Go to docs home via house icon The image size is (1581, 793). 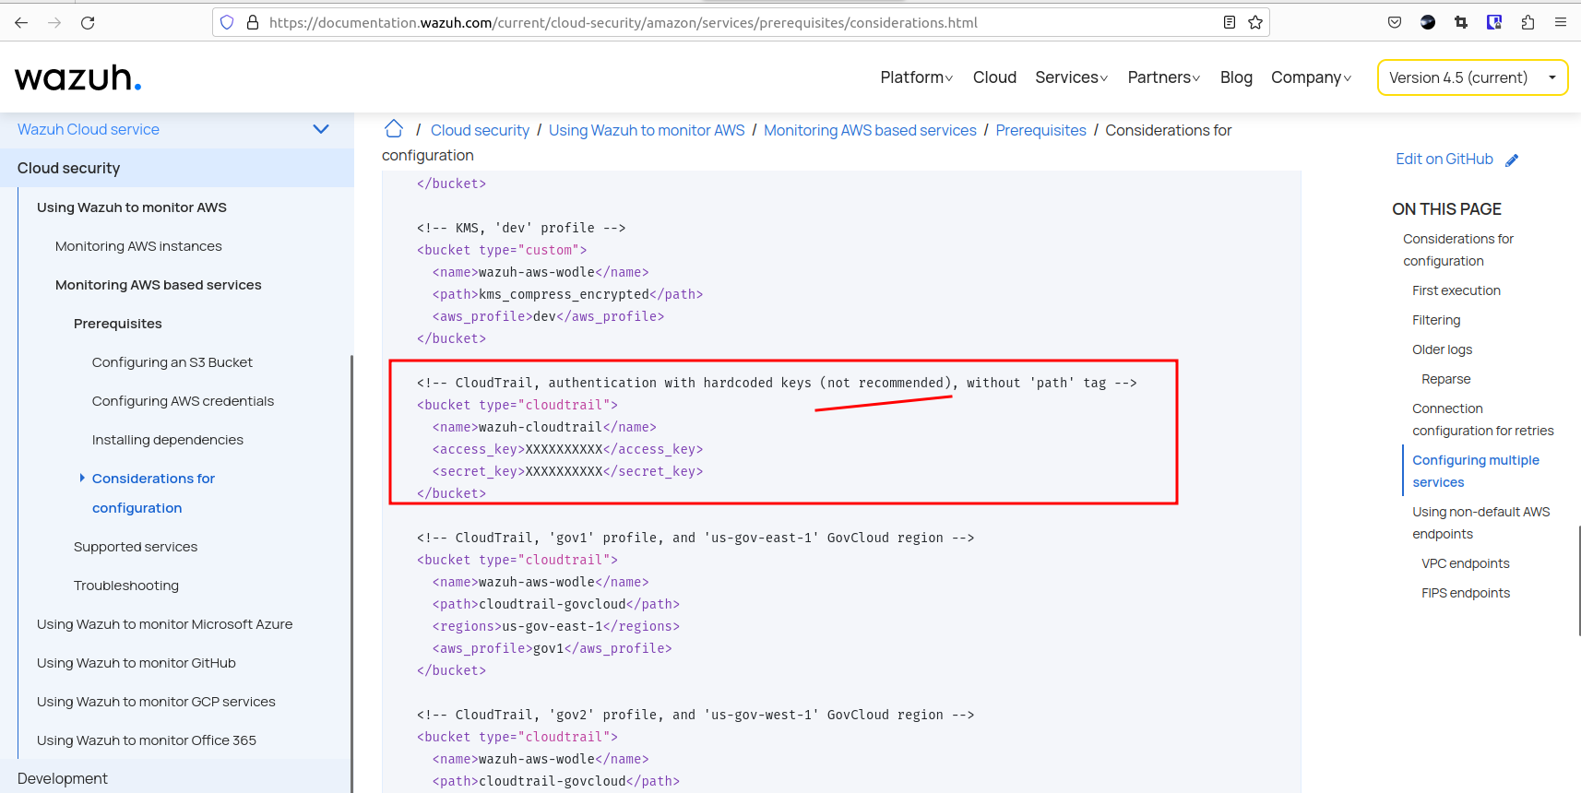[394, 129]
